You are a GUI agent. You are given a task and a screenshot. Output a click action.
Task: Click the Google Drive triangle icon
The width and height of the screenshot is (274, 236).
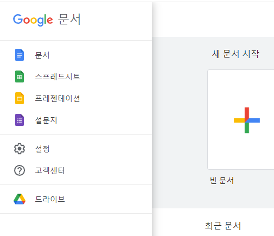pos(20,199)
